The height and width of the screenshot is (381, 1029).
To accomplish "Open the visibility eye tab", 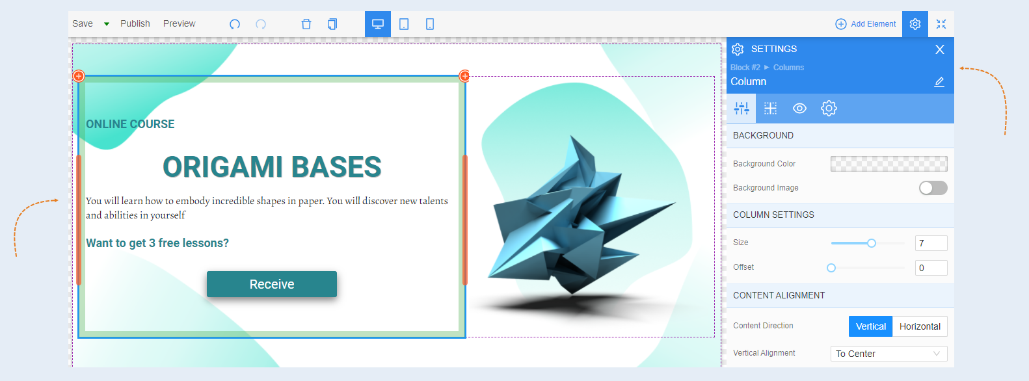I will tap(799, 109).
